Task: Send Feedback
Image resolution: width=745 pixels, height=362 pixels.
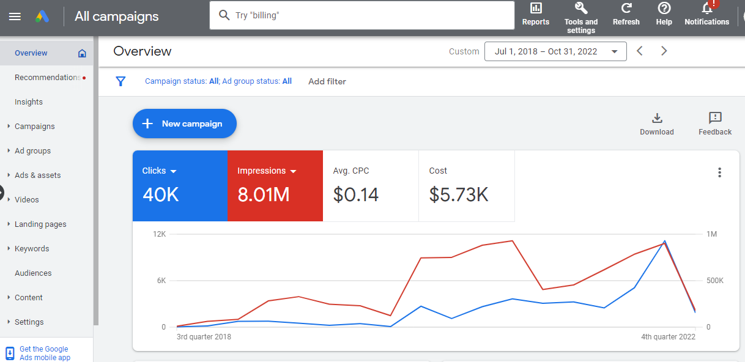Action: 714,123
